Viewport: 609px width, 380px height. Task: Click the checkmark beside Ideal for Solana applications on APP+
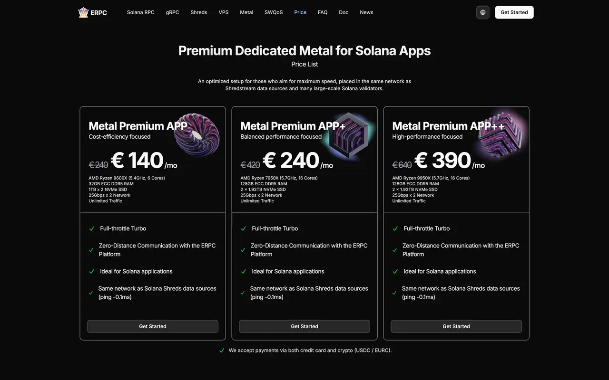(243, 271)
